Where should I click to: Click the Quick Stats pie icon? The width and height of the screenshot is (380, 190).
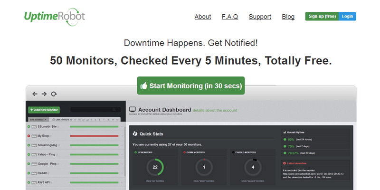tap(135, 133)
